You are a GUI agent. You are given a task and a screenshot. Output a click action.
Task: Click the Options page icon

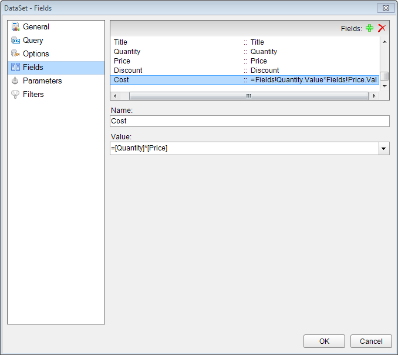(x=15, y=53)
